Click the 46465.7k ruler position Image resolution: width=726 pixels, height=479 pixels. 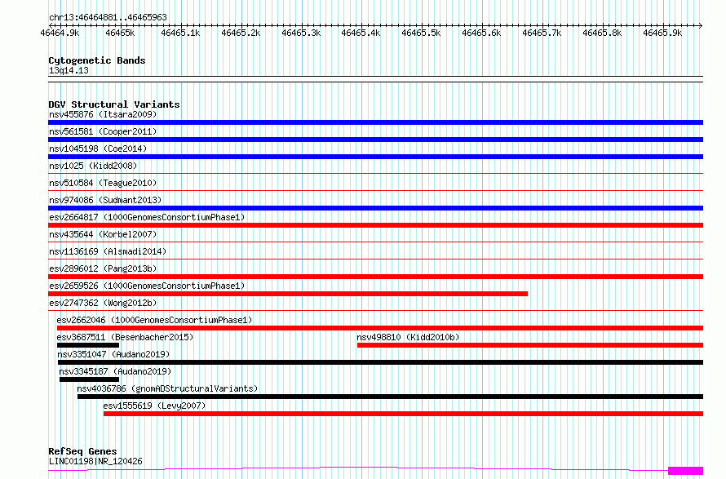click(x=542, y=33)
